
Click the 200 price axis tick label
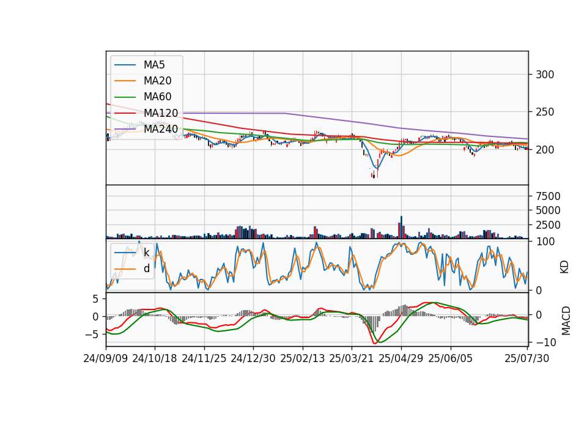(545, 150)
